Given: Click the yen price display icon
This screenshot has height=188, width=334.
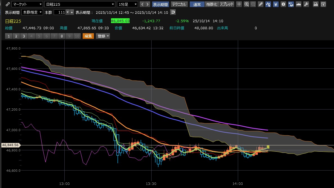Looking at the screenshot, I should click(x=276, y=4).
